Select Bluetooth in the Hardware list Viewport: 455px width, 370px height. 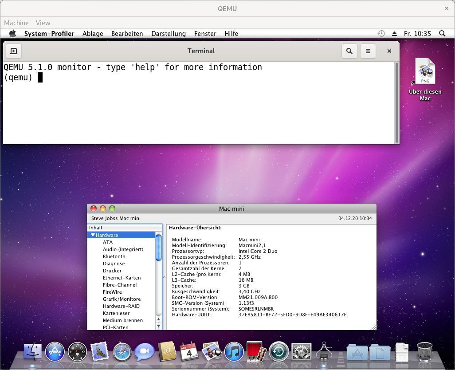(x=114, y=256)
